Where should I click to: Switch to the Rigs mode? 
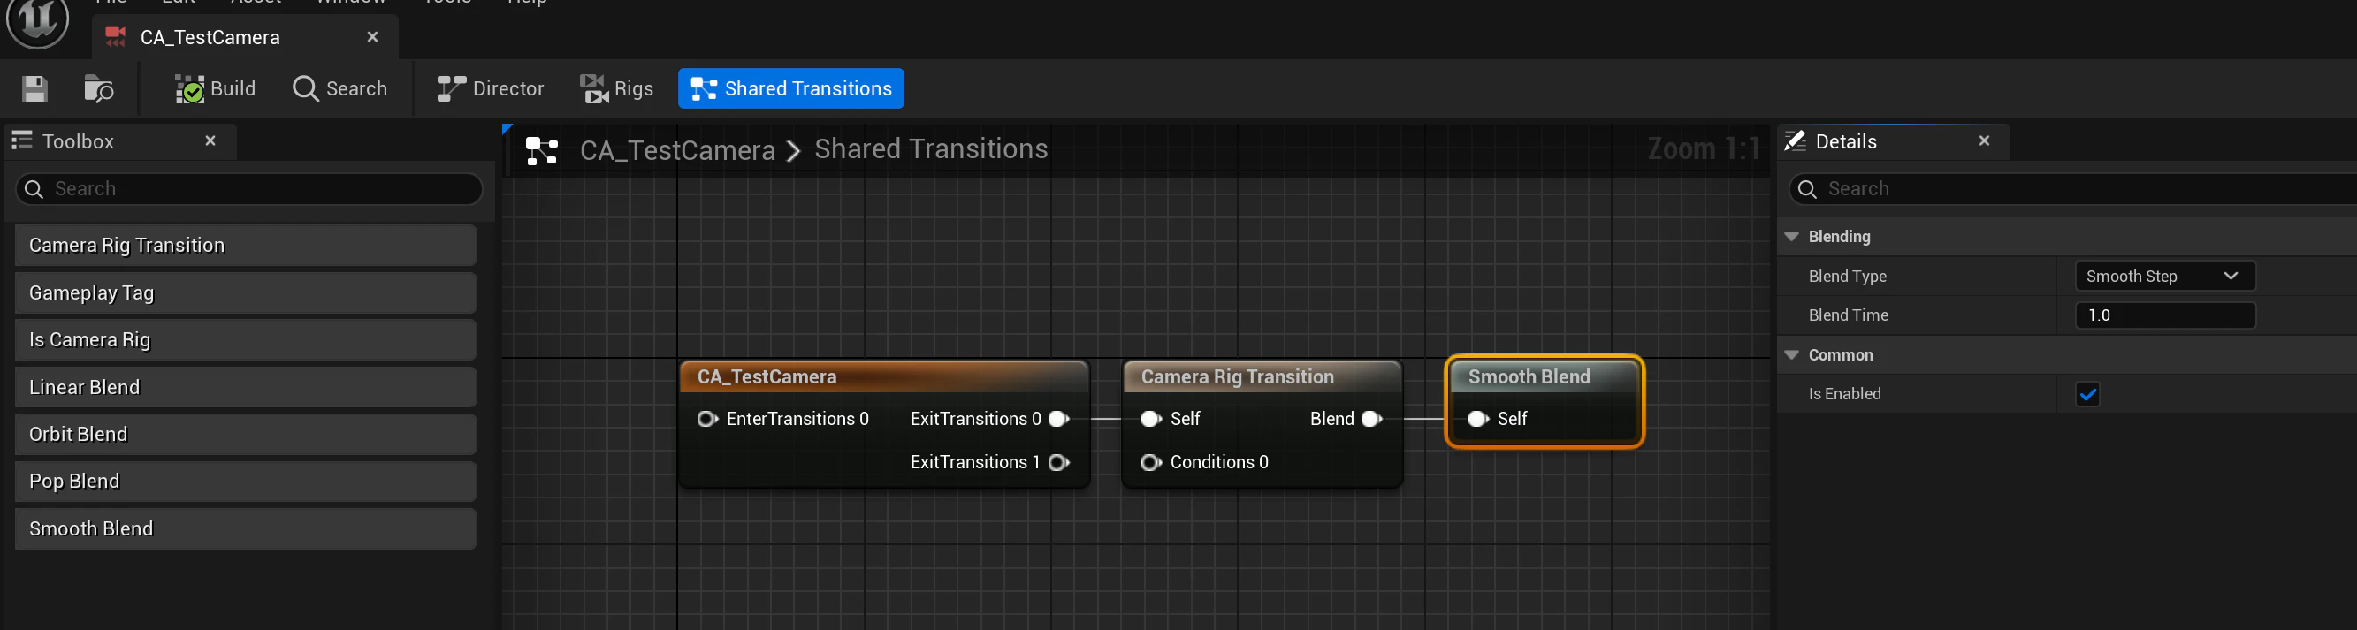[x=617, y=88]
